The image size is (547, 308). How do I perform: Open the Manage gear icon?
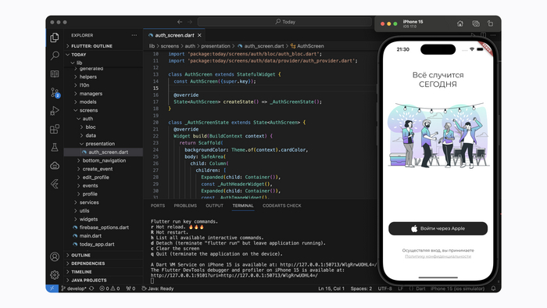pos(55,275)
